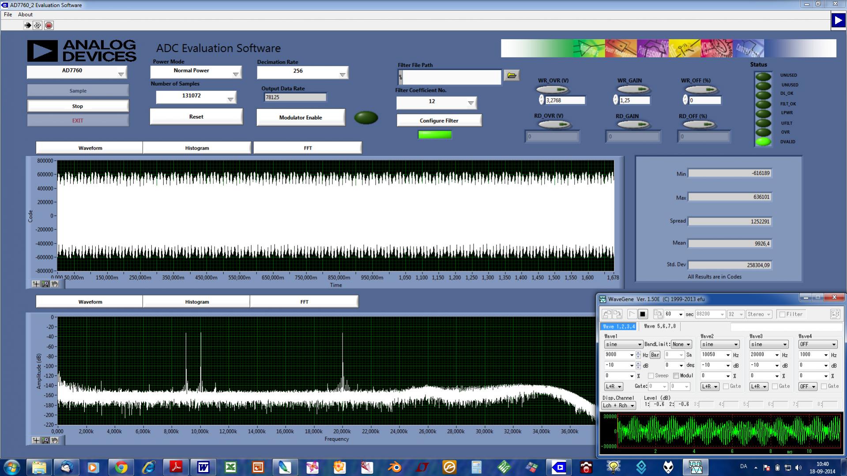Enable the Filter checkbox in WaveGene
Image resolution: width=847 pixels, height=476 pixels.
(782, 315)
